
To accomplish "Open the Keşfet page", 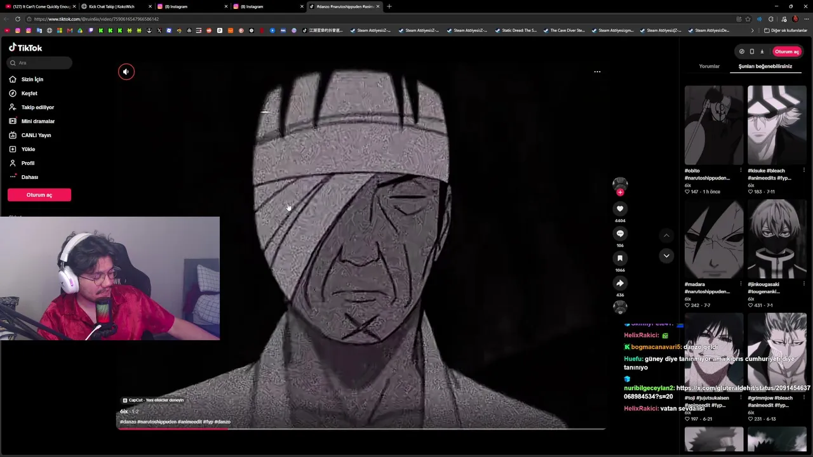I will (29, 93).
